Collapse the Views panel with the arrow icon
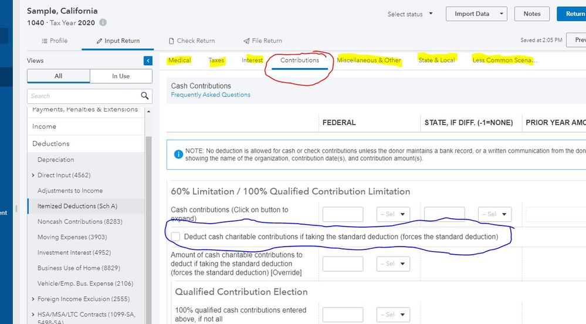 [148, 60]
